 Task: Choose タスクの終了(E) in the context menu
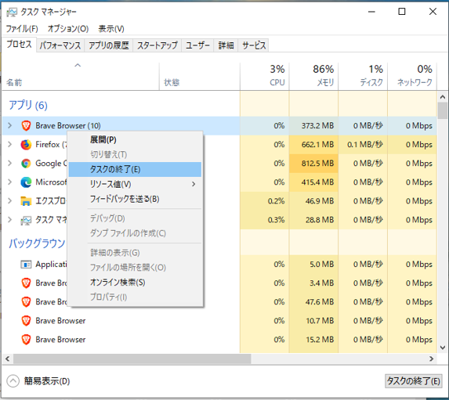click(x=135, y=169)
